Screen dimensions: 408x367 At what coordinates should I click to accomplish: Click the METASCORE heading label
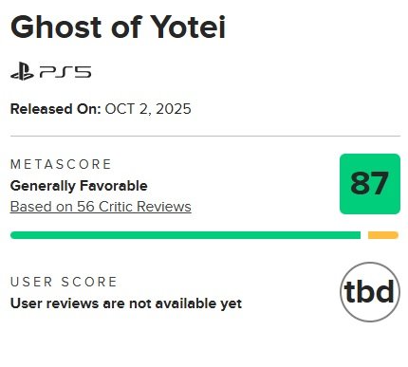[61, 164]
